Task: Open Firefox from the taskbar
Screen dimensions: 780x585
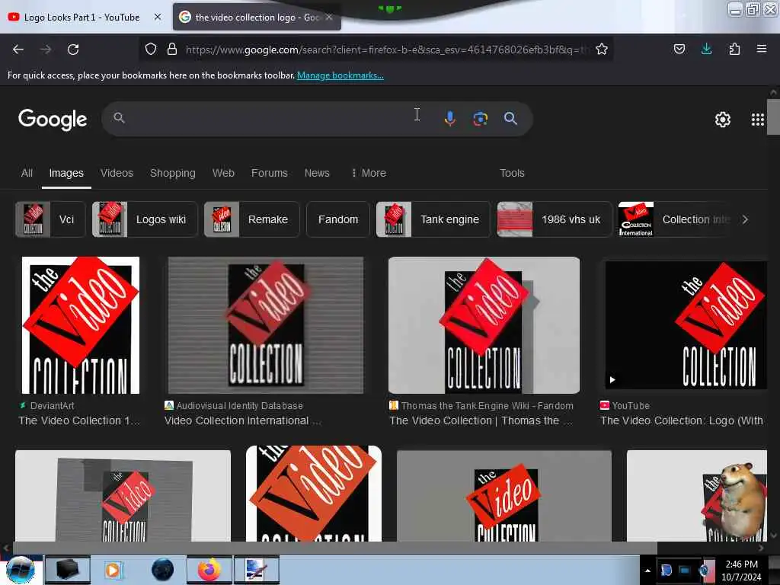Action: [209, 570]
